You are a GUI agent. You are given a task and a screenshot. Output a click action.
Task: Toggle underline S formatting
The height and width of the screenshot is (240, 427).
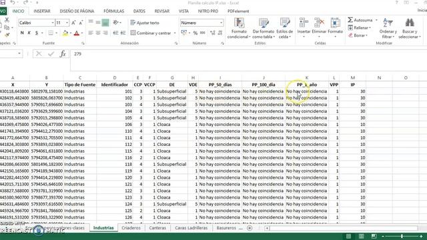point(37,33)
